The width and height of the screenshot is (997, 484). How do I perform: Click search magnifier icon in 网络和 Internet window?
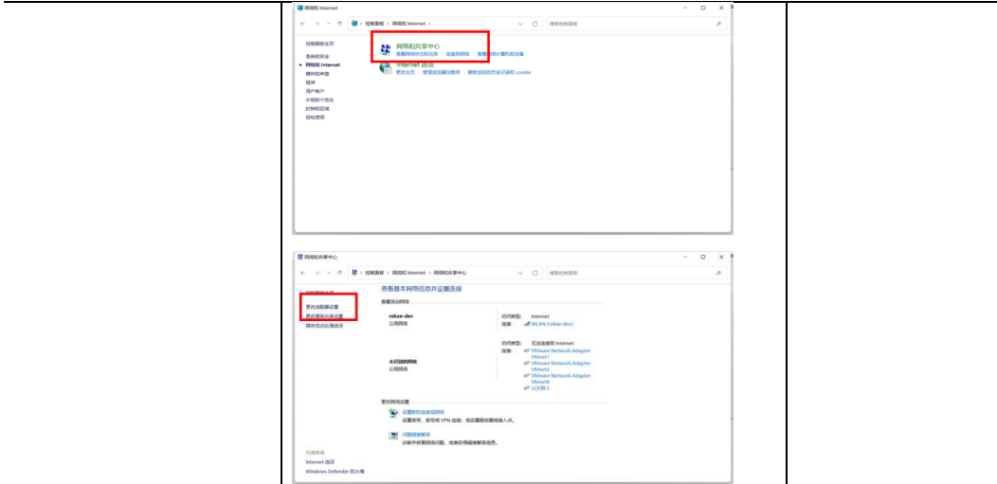pyautogui.click(x=718, y=24)
